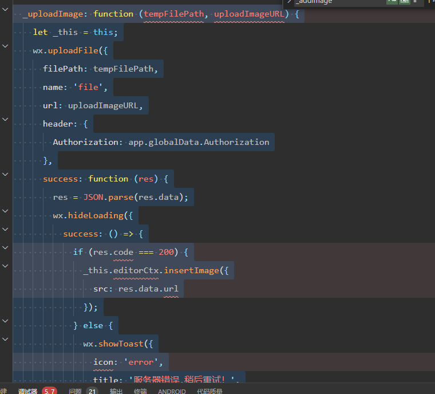Open the 代码质量 tab
This screenshot has height=394, width=435.
click(209, 391)
